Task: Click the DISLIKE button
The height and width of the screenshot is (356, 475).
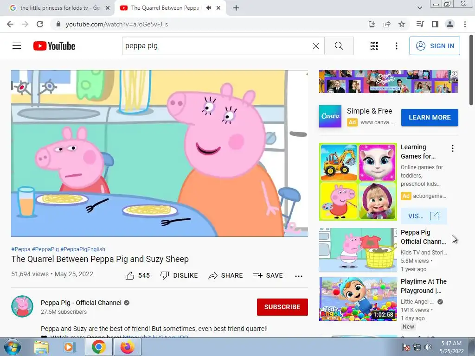Action: click(179, 275)
